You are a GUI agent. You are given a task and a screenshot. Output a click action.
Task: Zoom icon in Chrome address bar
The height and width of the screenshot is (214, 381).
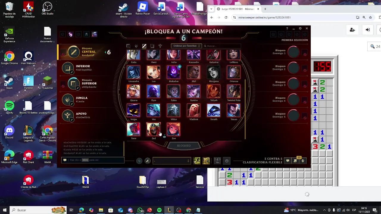click(364, 18)
